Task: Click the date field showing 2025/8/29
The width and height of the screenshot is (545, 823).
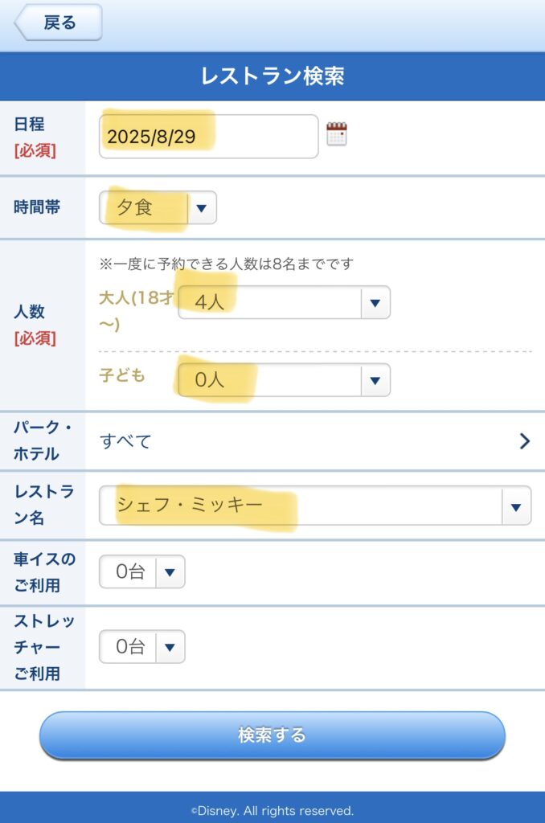Action: point(208,137)
